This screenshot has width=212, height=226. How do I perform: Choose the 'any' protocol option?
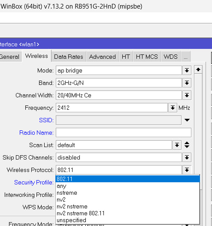(127, 186)
